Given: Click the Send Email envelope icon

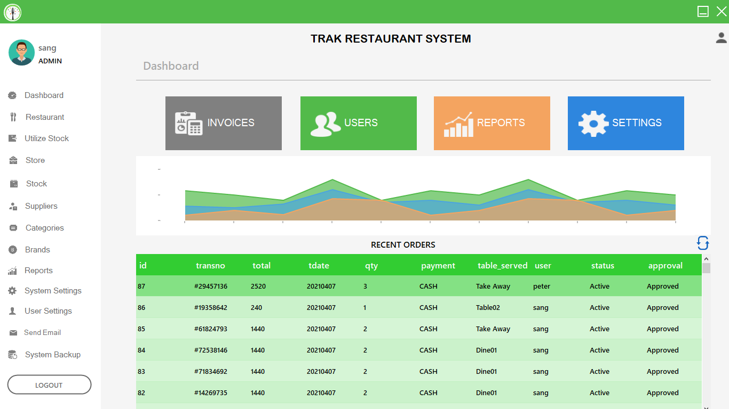Looking at the screenshot, I should click(x=13, y=332).
